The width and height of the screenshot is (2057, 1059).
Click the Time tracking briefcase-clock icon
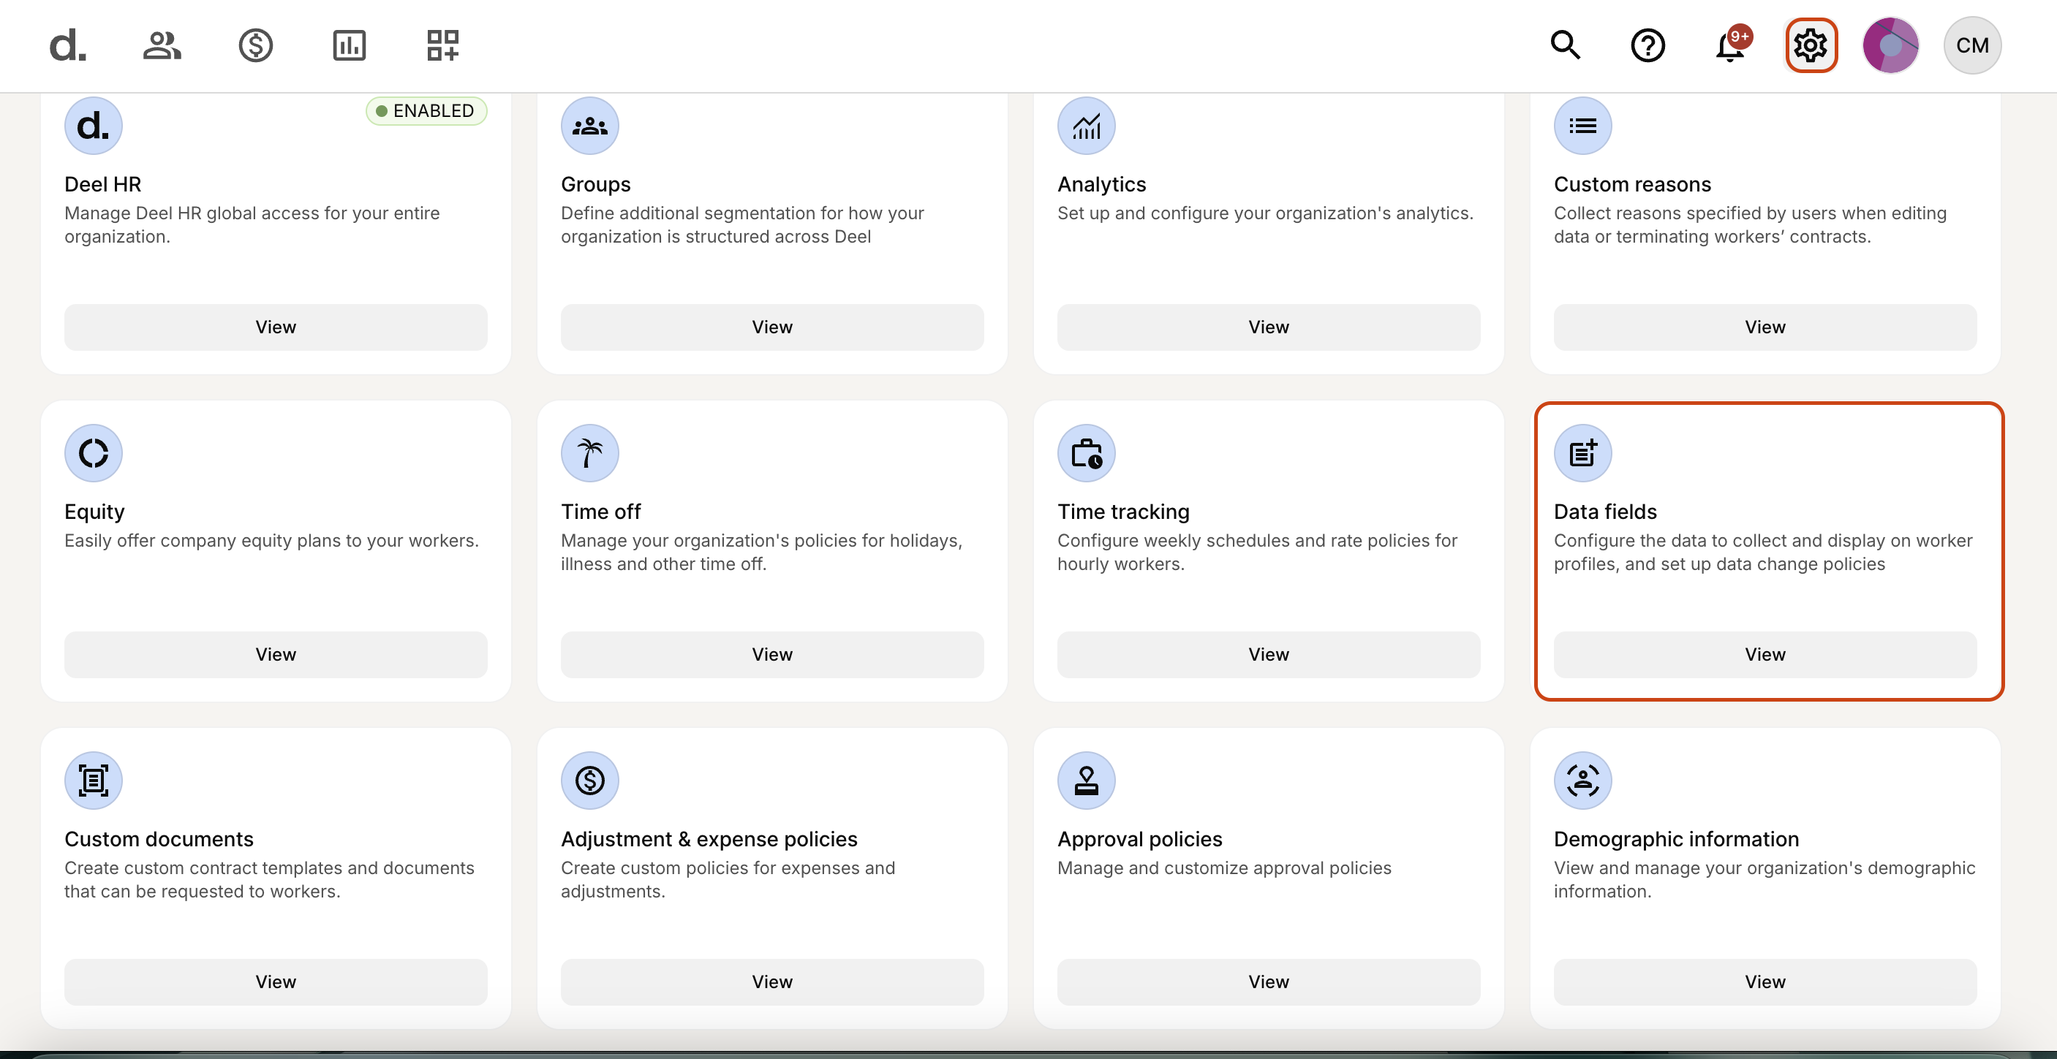[x=1087, y=453]
